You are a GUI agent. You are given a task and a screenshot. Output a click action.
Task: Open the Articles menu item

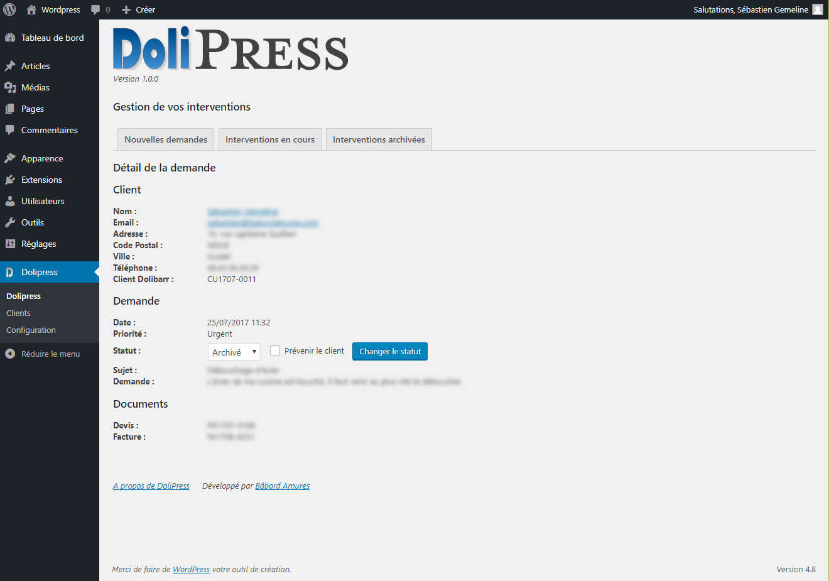coord(50,66)
